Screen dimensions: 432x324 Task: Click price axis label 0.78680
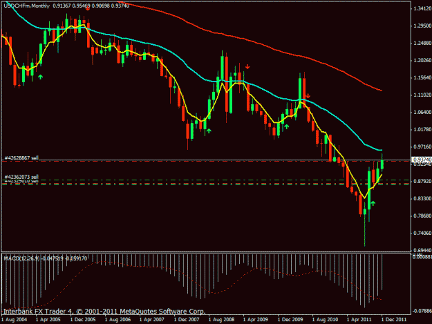422,216
